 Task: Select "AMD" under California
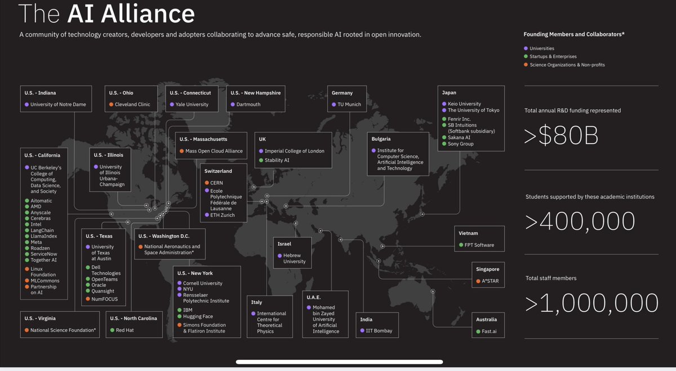click(x=36, y=207)
